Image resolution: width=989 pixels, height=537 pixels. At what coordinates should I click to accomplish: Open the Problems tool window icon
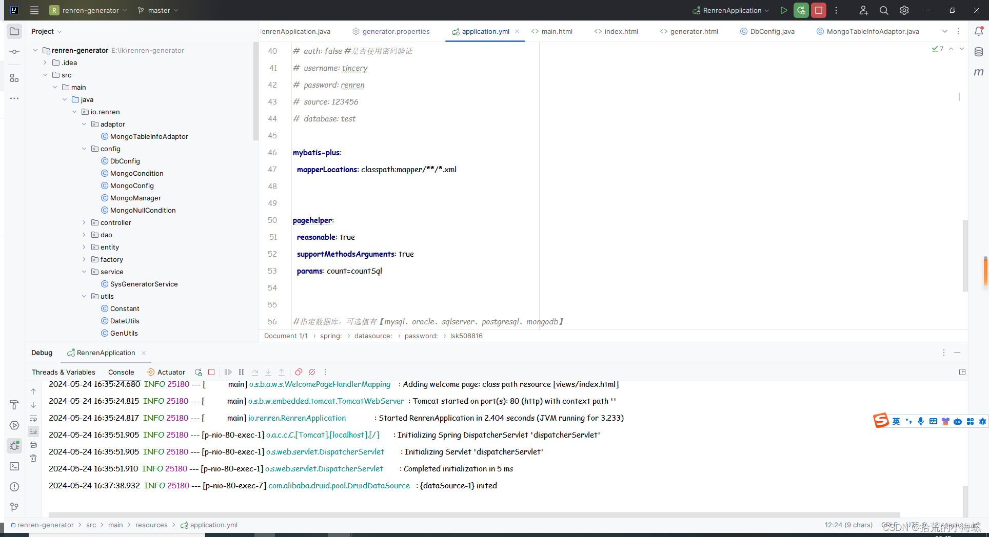pyautogui.click(x=14, y=487)
